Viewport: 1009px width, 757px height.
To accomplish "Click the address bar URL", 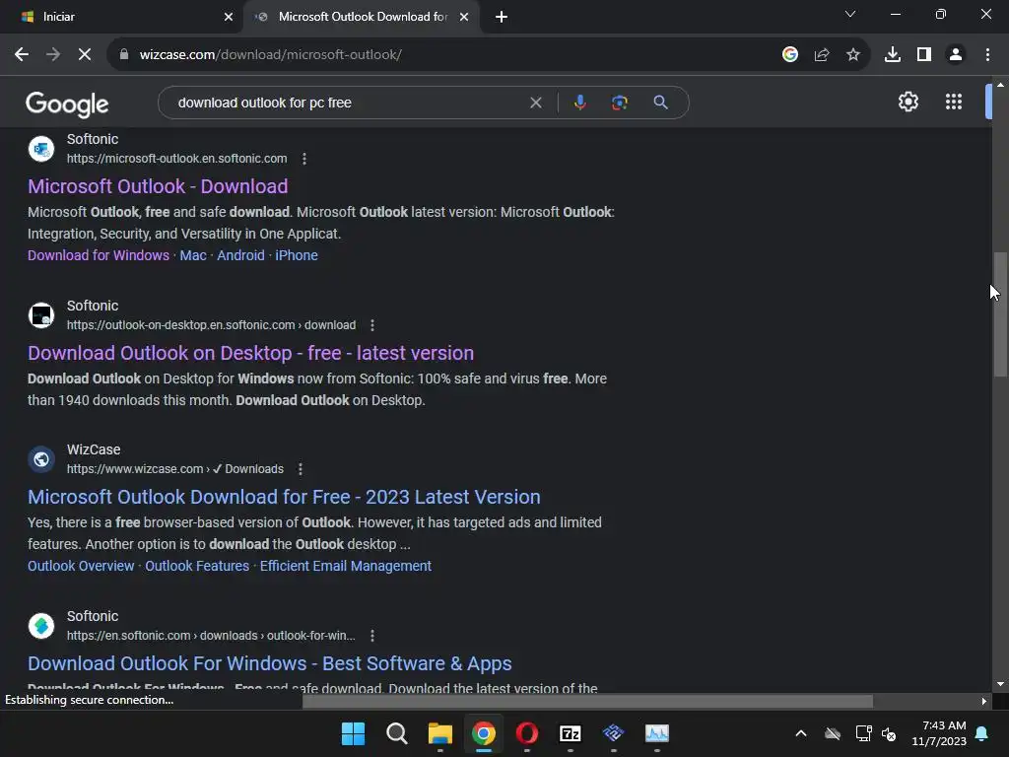I will click(x=270, y=55).
